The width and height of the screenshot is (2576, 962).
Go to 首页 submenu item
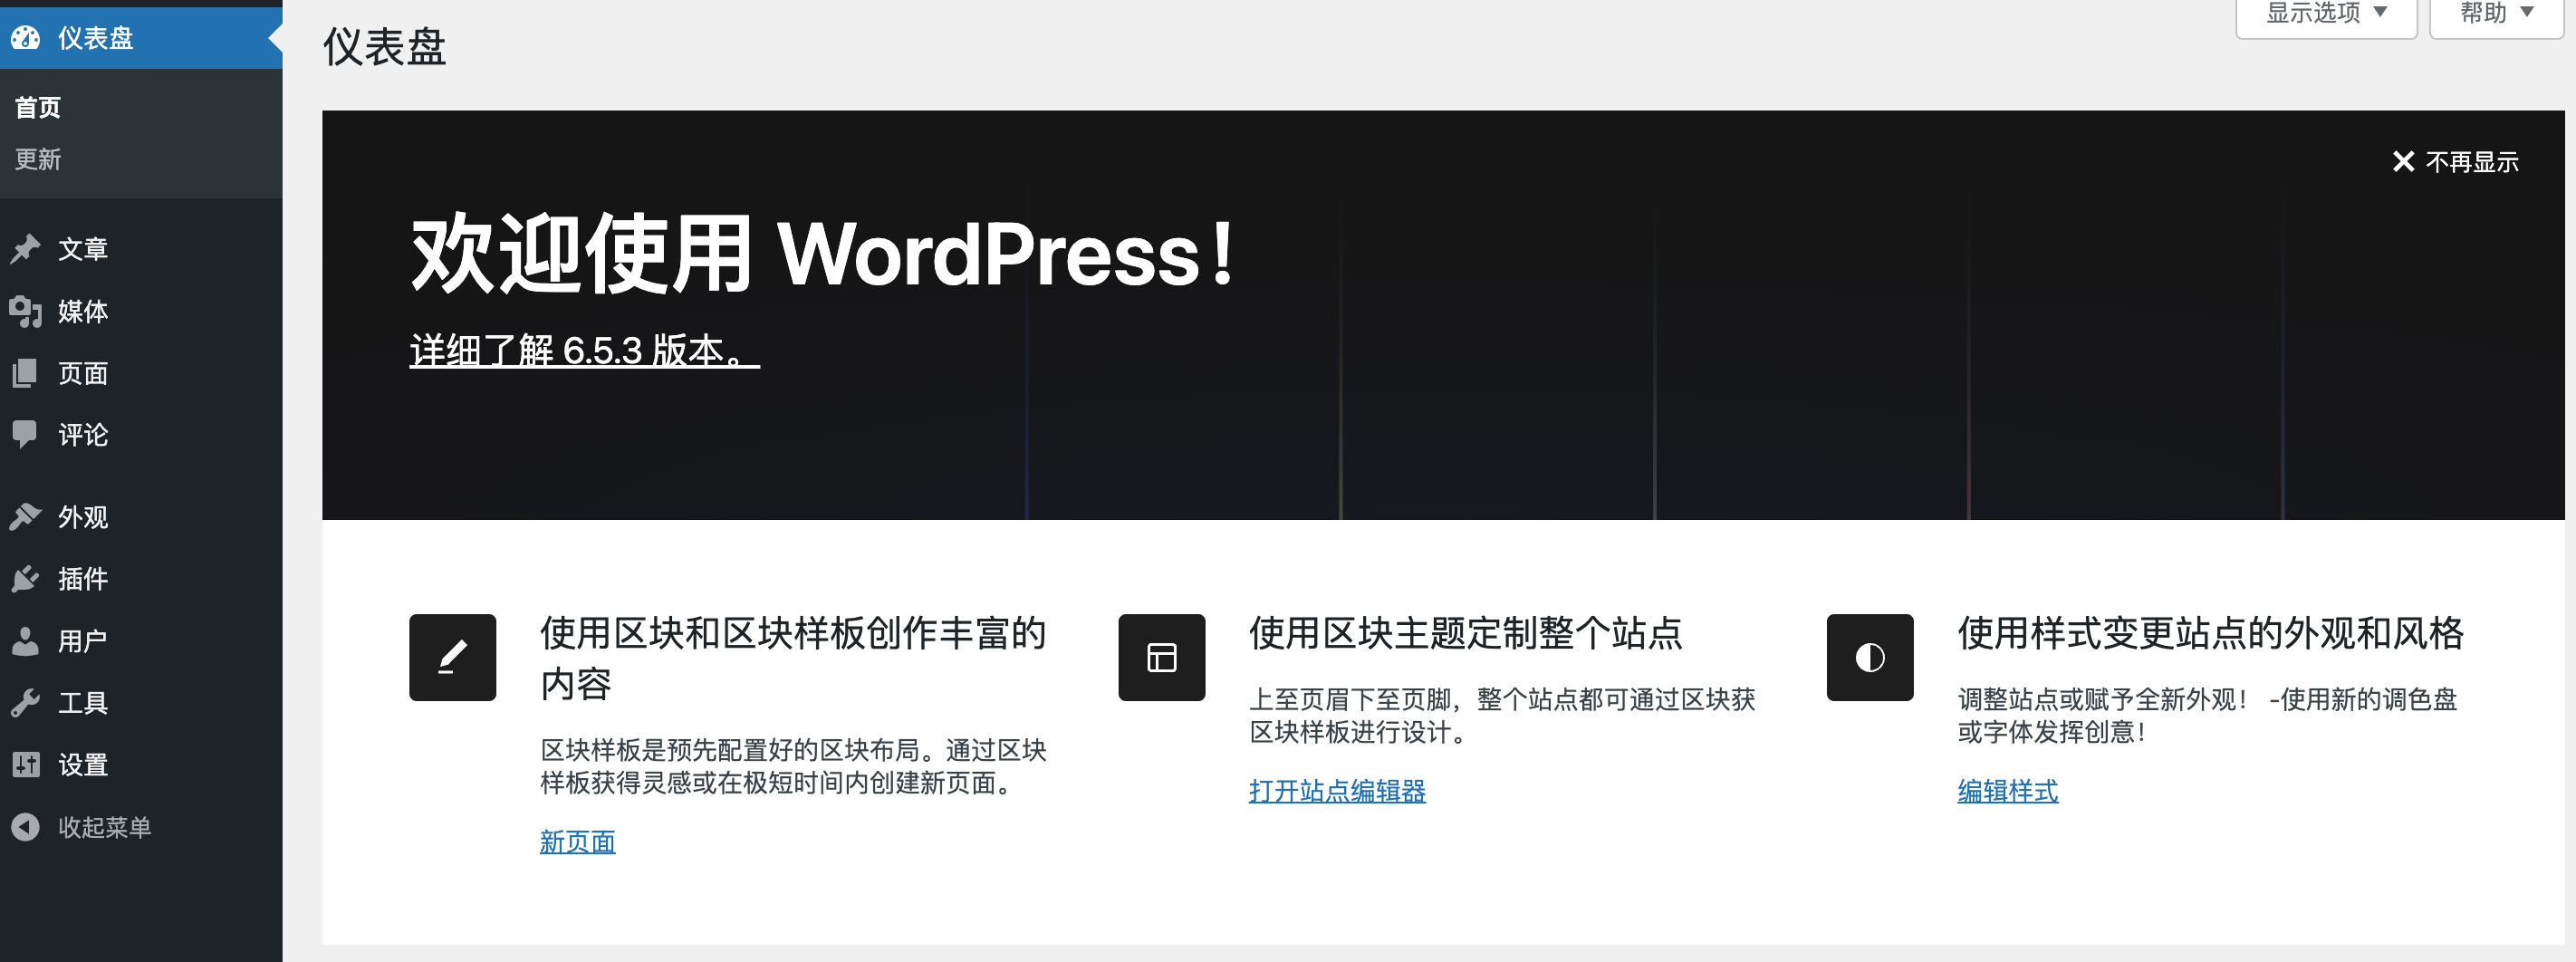click(38, 107)
